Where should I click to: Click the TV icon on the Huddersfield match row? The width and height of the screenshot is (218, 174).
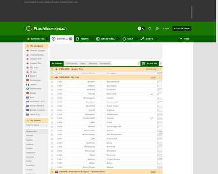pos(152,118)
